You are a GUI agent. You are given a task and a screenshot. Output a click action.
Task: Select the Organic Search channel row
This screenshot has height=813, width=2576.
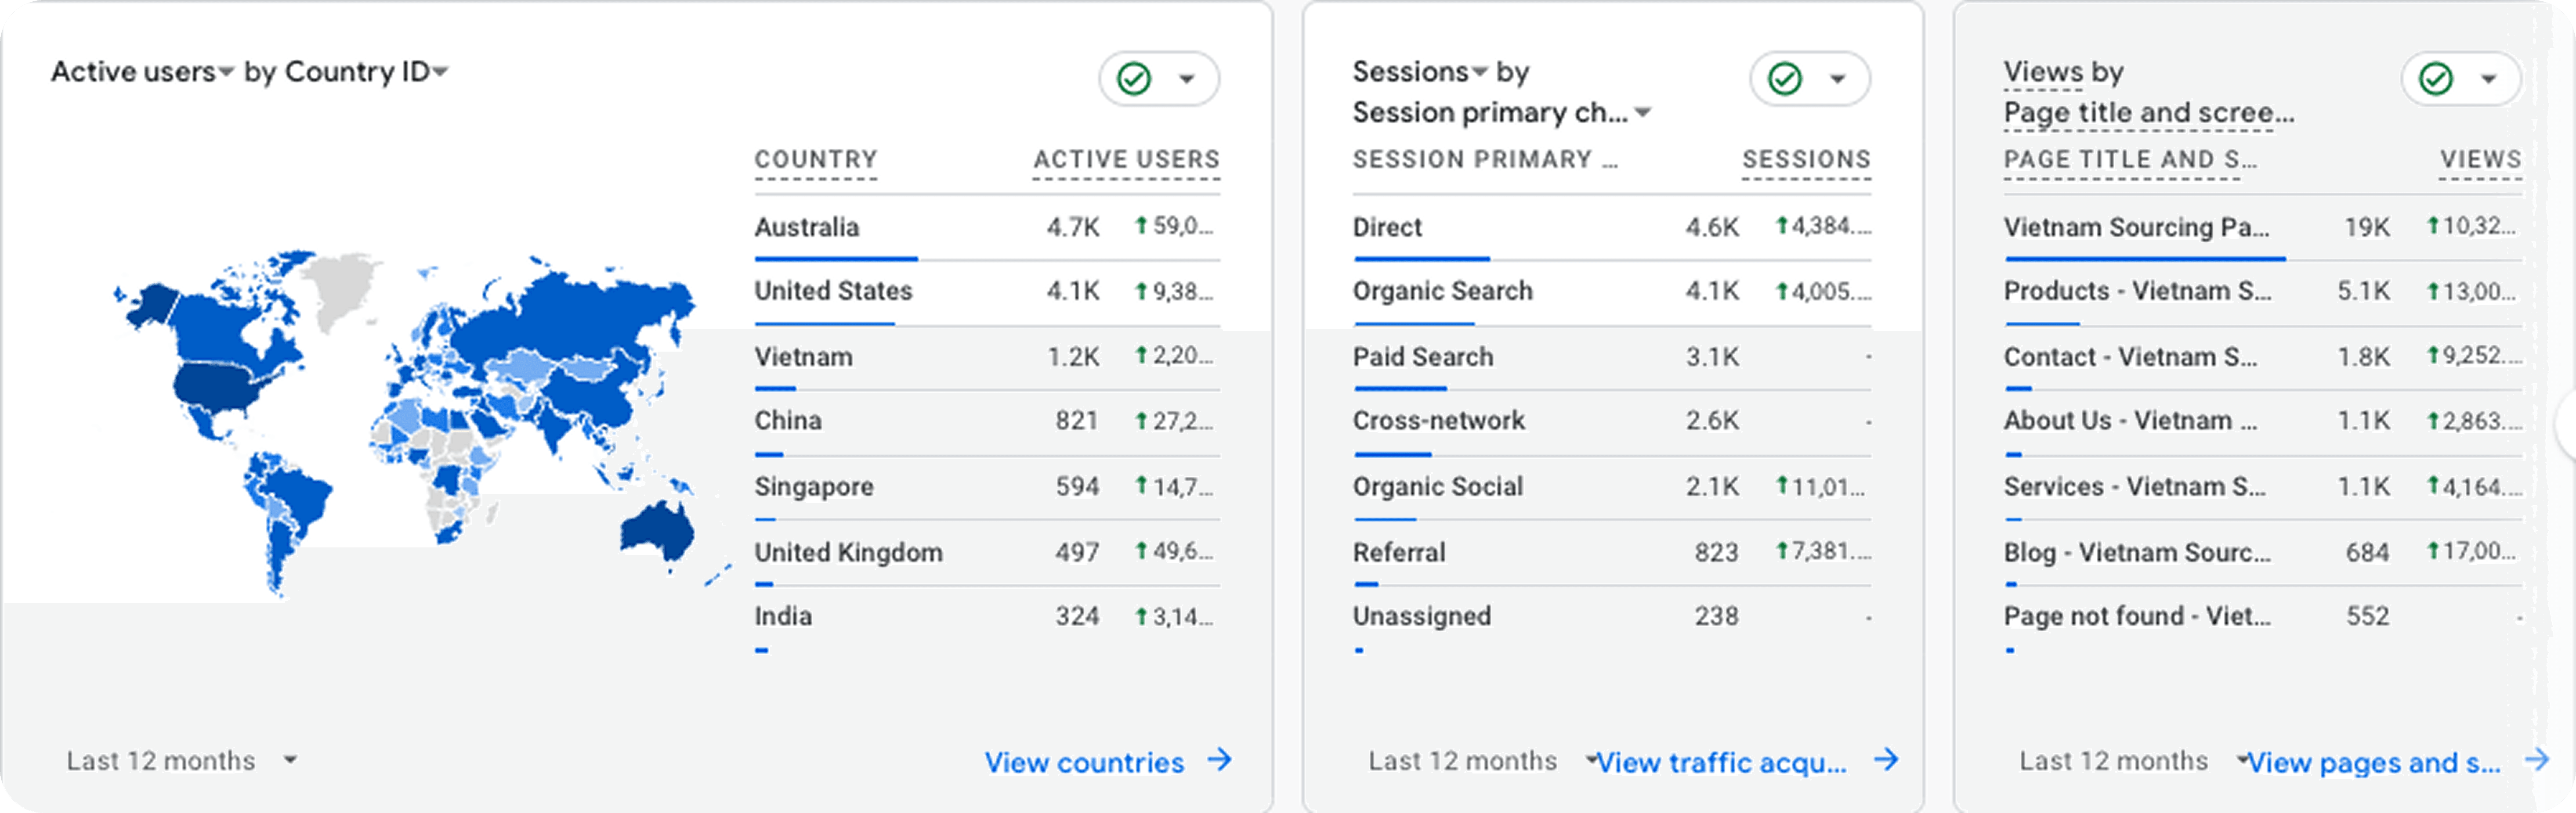[1611, 291]
